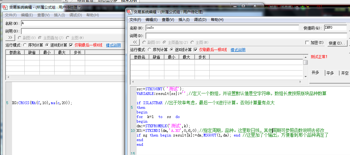The height and width of the screenshot is (155, 350).
Task: Click the info window title bar icon
Action: point(130,12)
